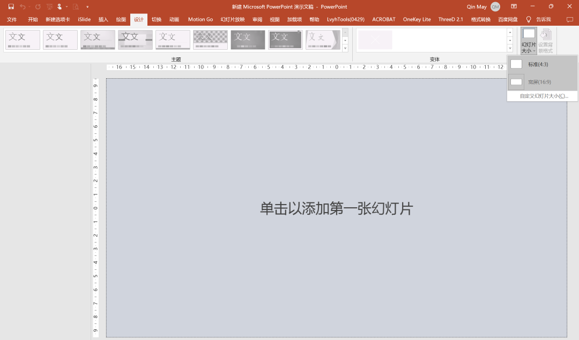Select the seventh grey theme thumbnail

click(x=248, y=40)
